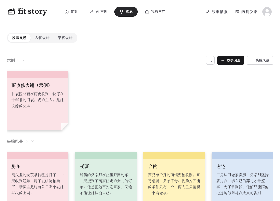Open the pink 房东 note card
The image size is (280, 201).
pyautogui.click(x=38, y=177)
